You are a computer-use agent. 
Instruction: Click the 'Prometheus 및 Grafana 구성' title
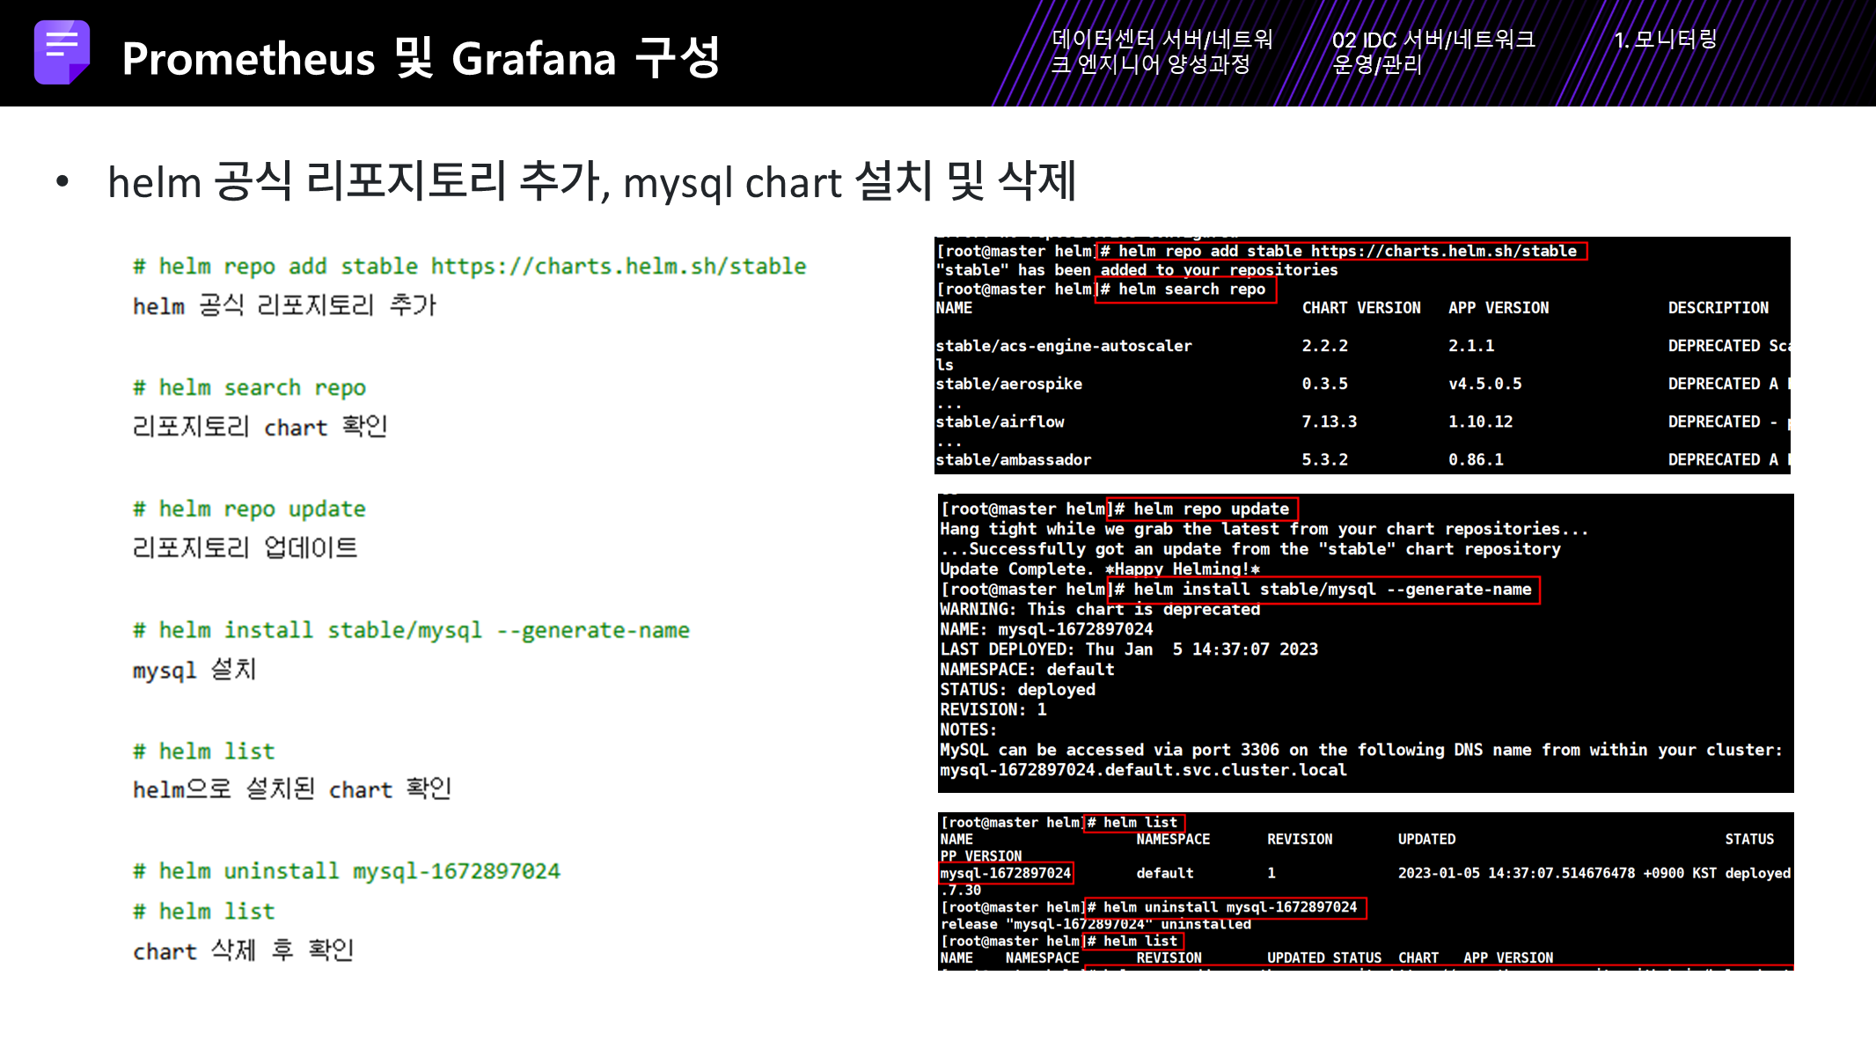point(421,58)
